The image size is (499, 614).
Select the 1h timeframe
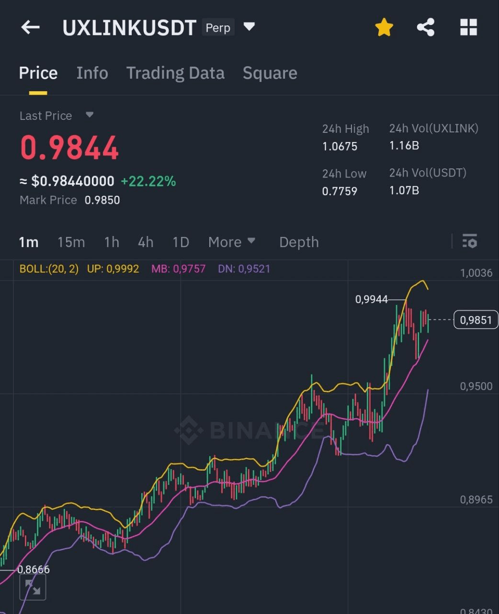coord(112,242)
